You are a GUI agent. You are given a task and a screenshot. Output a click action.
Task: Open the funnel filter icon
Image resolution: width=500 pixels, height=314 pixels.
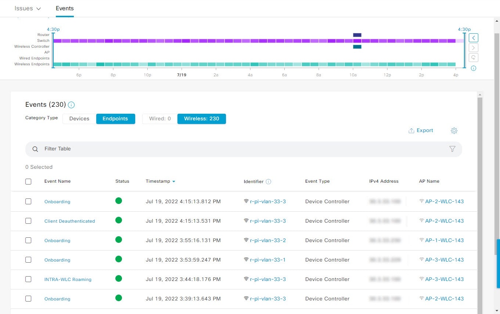(x=452, y=149)
